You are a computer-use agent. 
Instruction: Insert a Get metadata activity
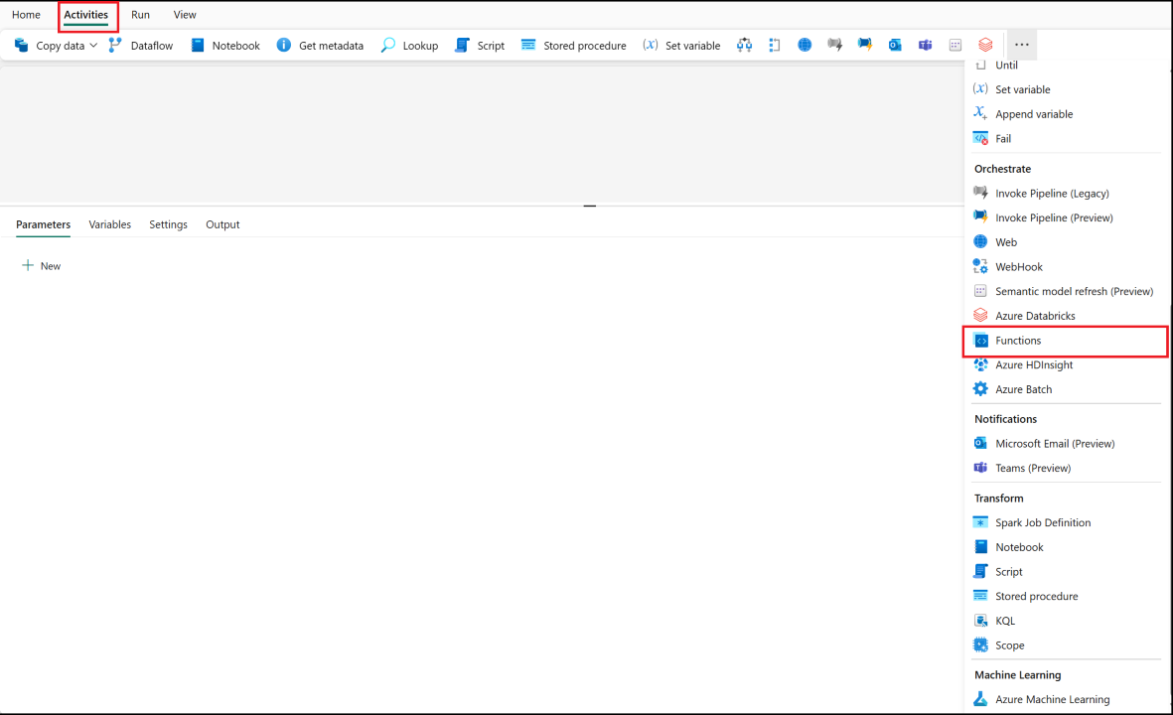point(320,45)
